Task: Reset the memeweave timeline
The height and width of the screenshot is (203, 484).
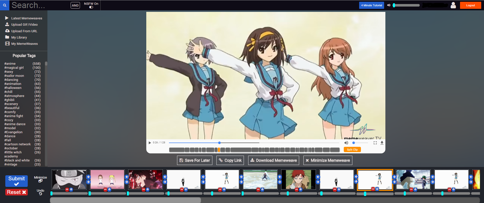Action: [x=17, y=192]
